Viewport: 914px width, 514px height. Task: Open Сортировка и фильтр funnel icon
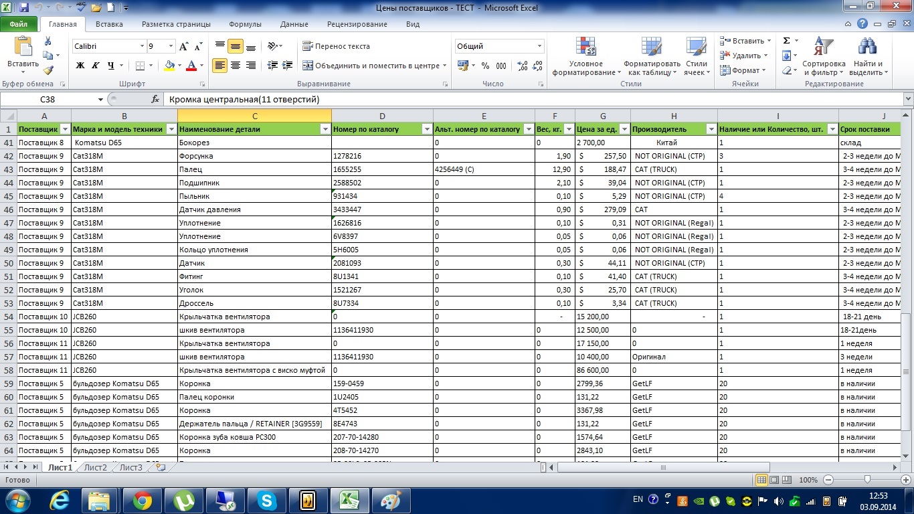tap(824, 56)
